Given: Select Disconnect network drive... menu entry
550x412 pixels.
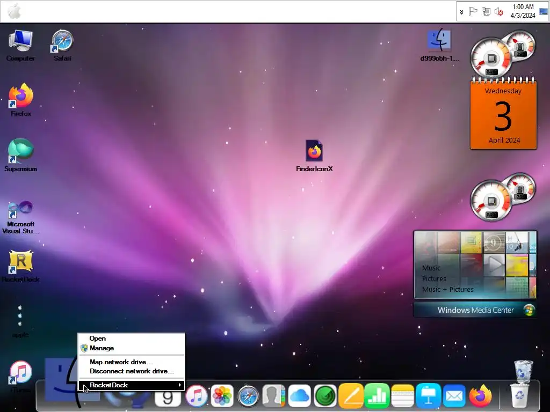Looking at the screenshot, I should (132, 371).
